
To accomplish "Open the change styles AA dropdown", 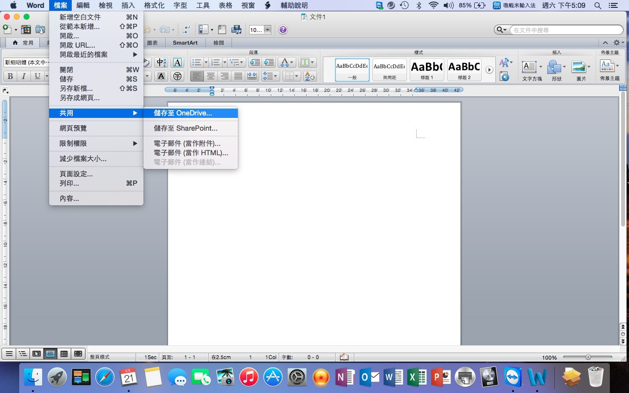I will 506,62.
